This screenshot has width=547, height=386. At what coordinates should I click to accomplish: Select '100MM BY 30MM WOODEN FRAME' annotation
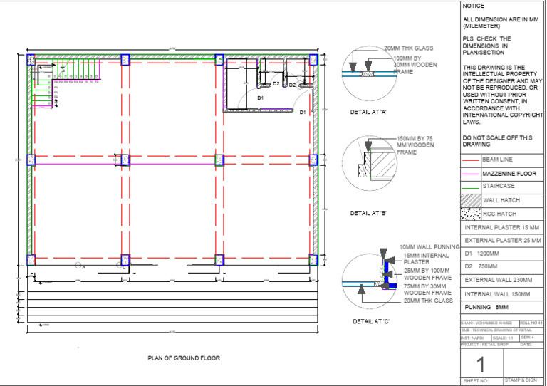click(415, 65)
